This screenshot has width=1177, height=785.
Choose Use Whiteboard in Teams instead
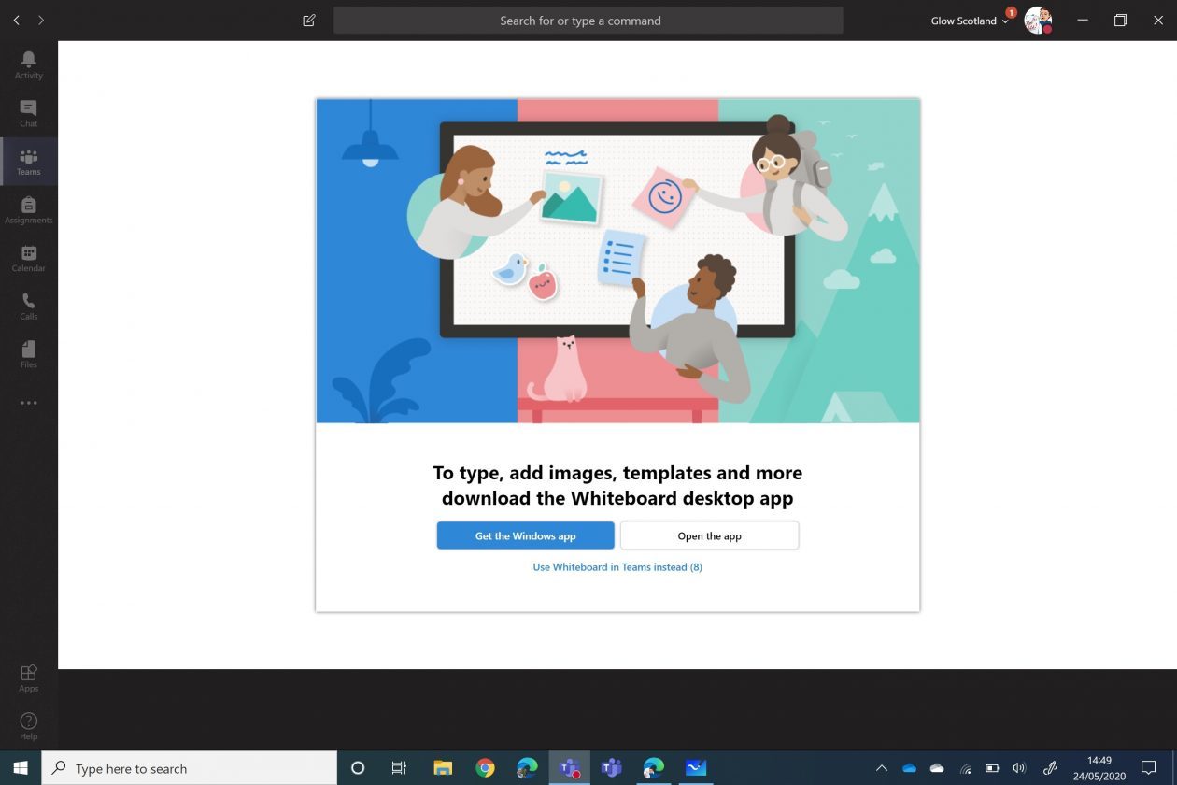[x=617, y=567]
